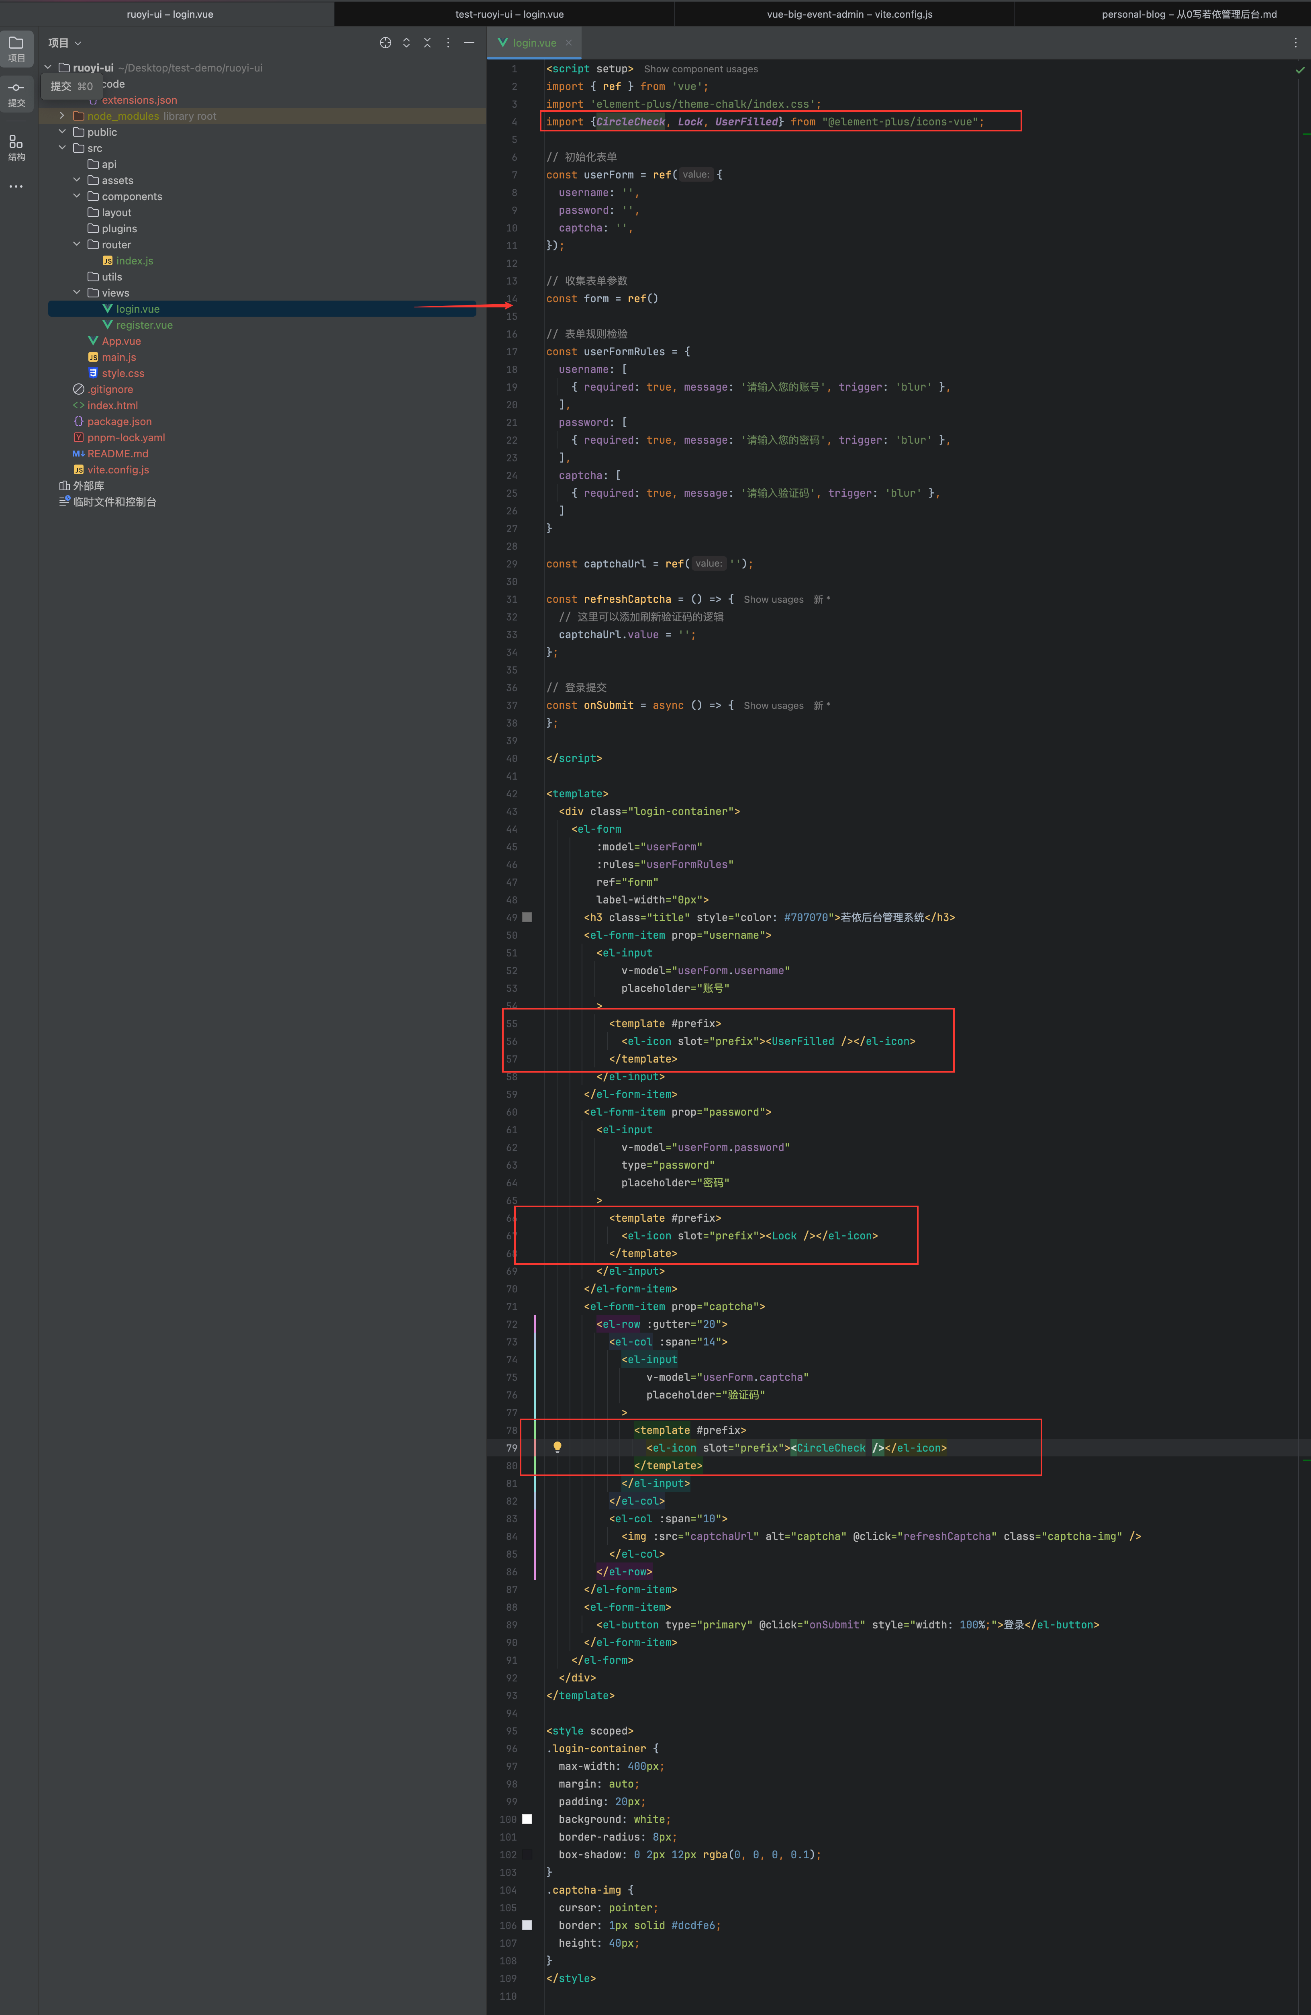Click the YAML icon beside pnpm-lock.yaml
1311x2015 pixels.
[79, 437]
